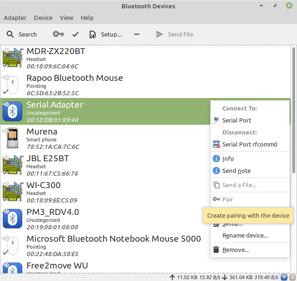297x281 pixels.
Task: Click the Bluetooth status icon in status bar
Action: point(284,277)
